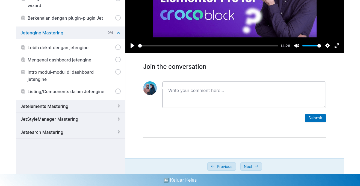Viewport: 360px width, 186px height.
Task: Adjust the video volume slider
Action: click(x=311, y=46)
